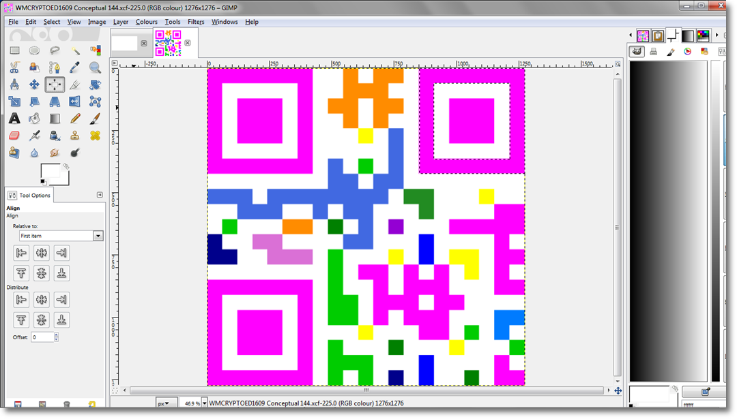This screenshot has width=737, height=419.
Task: Open the Gradients tab in right dock
Action: click(x=688, y=35)
